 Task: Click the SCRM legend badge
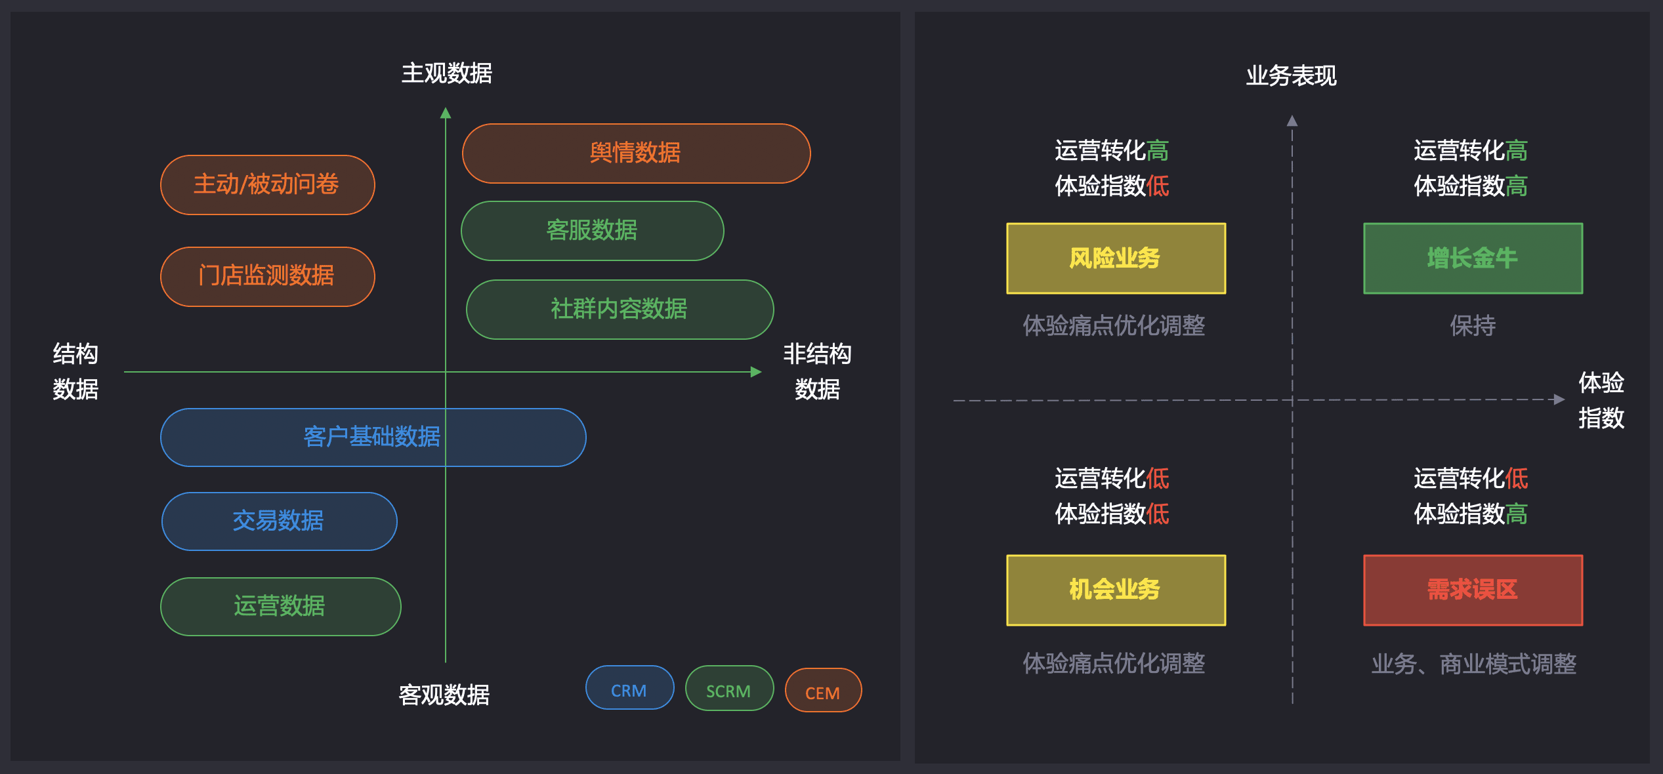click(x=729, y=688)
